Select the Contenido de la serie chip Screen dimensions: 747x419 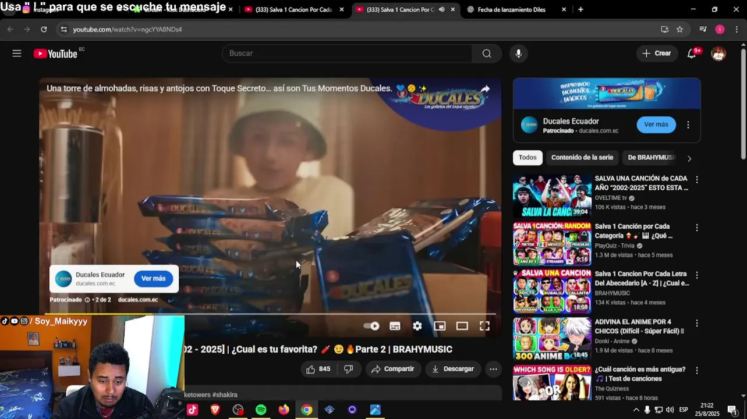click(x=582, y=158)
